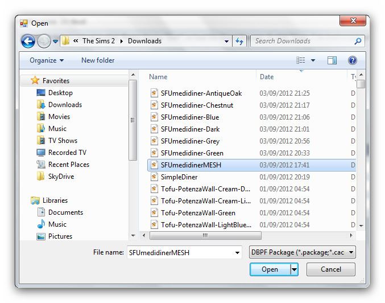
Task: Click the Music note icon under Libraries
Action: [x=41, y=224]
